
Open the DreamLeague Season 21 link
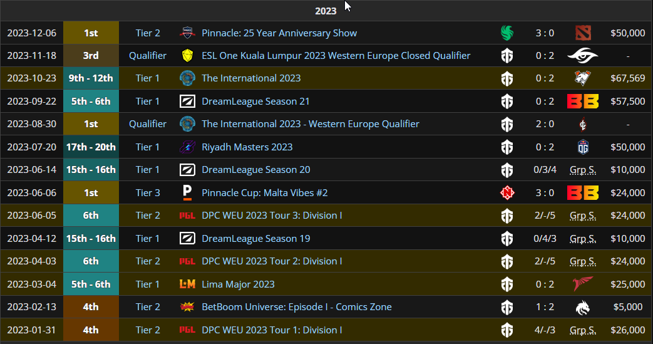pyautogui.click(x=255, y=102)
